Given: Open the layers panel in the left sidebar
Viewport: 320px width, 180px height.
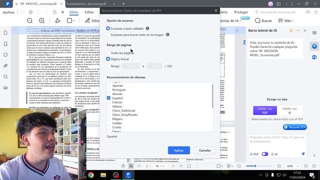Looking at the screenshot, I should pyautogui.click(x=5, y=88).
